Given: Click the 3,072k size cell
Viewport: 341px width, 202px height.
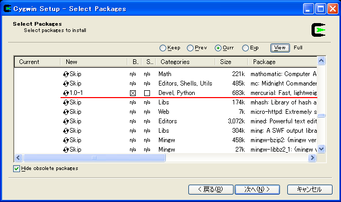Looking at the screenshot, I should [236, 121].
